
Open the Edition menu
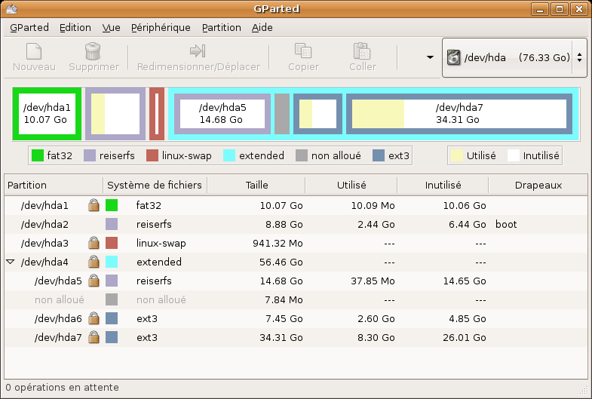click(x=75, y=28)
